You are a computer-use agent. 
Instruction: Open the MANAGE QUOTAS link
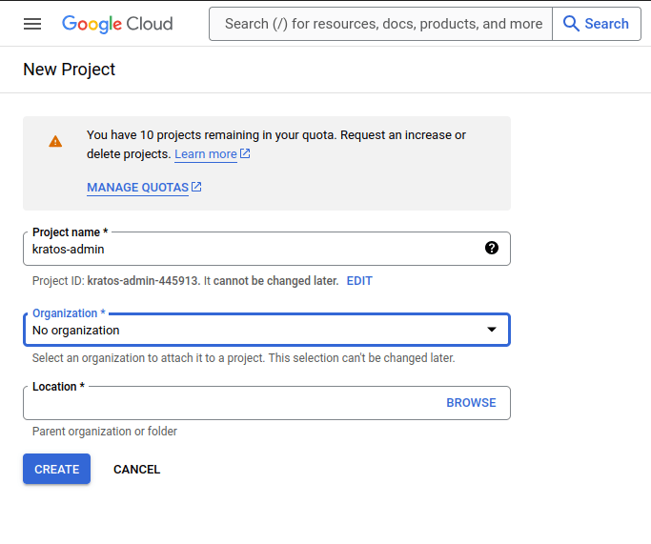(137, 188)
